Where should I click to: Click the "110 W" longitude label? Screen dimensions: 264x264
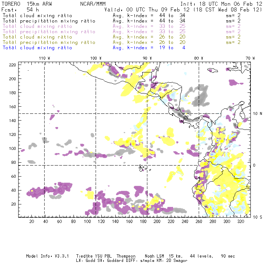click(45, 58)
